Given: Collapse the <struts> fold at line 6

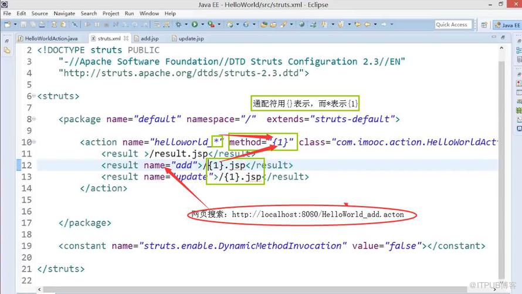Looking at the screenshot, I should point(34,96).
